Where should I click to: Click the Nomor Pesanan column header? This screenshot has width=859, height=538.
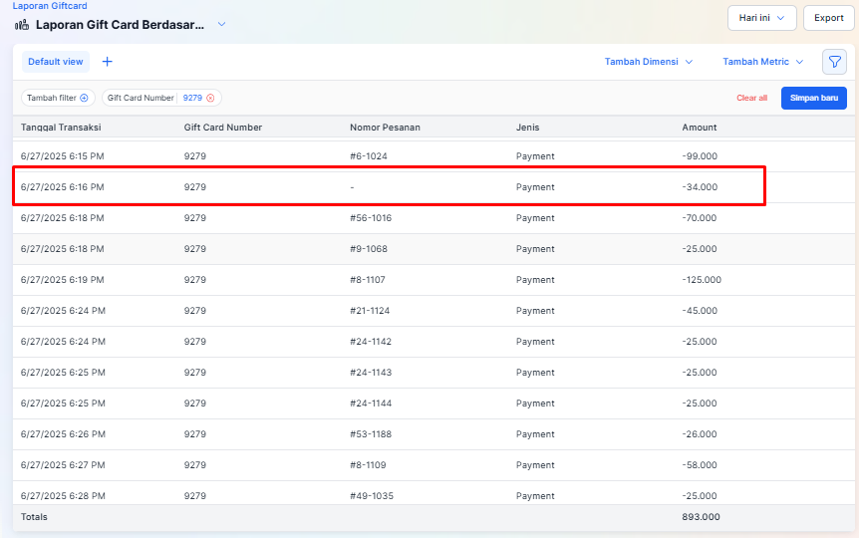(385, 128)
